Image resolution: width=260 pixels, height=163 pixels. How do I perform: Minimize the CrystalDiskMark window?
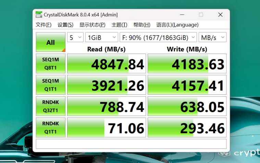pyautogui.click(x=182, y=15)
